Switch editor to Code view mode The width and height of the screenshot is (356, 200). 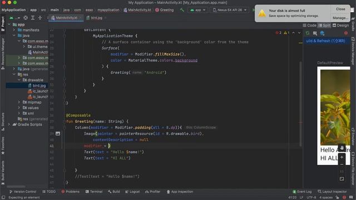pos(309,26)
